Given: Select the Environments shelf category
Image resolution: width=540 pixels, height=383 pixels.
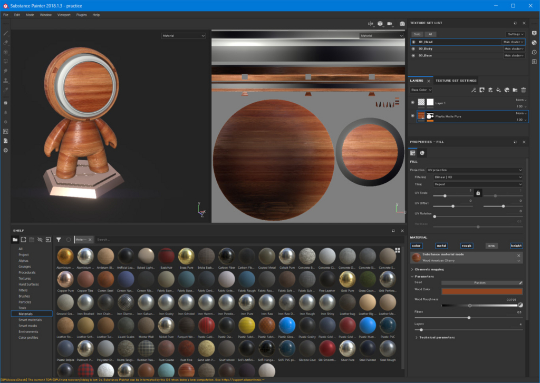Looking at the screenshot, I should pos(28,332).
